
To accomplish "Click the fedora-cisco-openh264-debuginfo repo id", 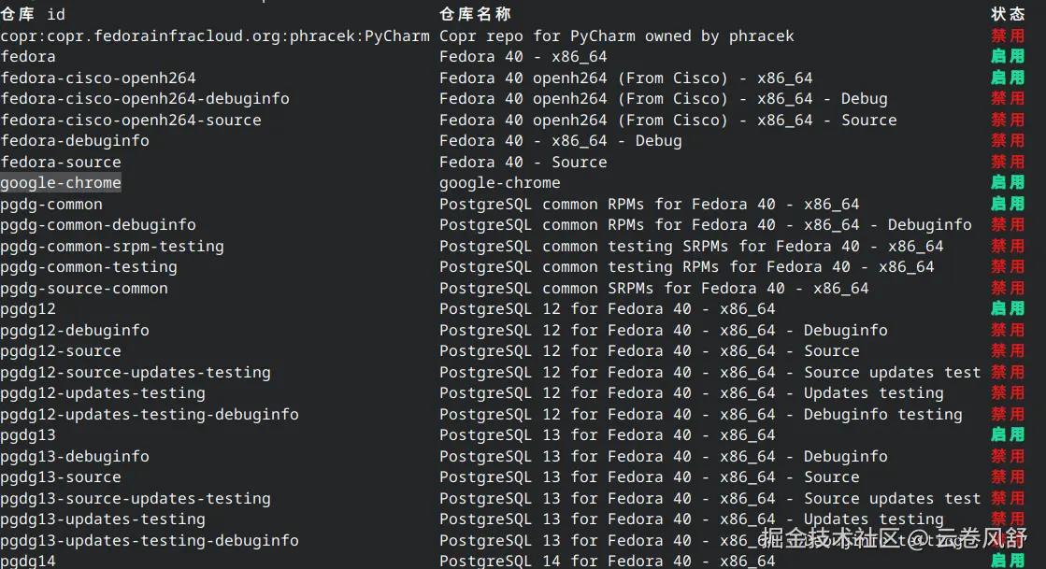I will tap(145, 98).
